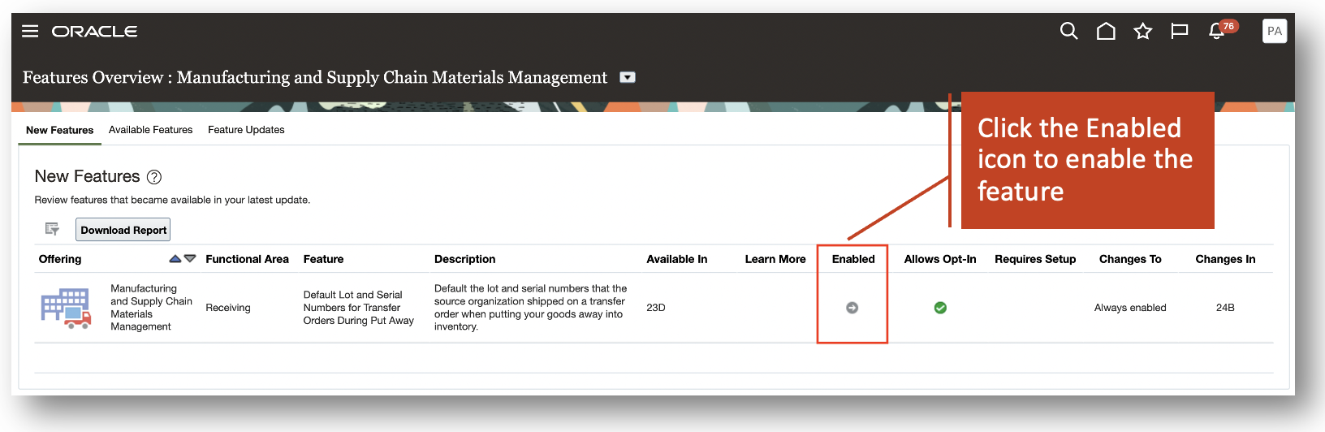1325x432 pixels.
Task: Click the Available In column header
Action: [x=676, y=259]
